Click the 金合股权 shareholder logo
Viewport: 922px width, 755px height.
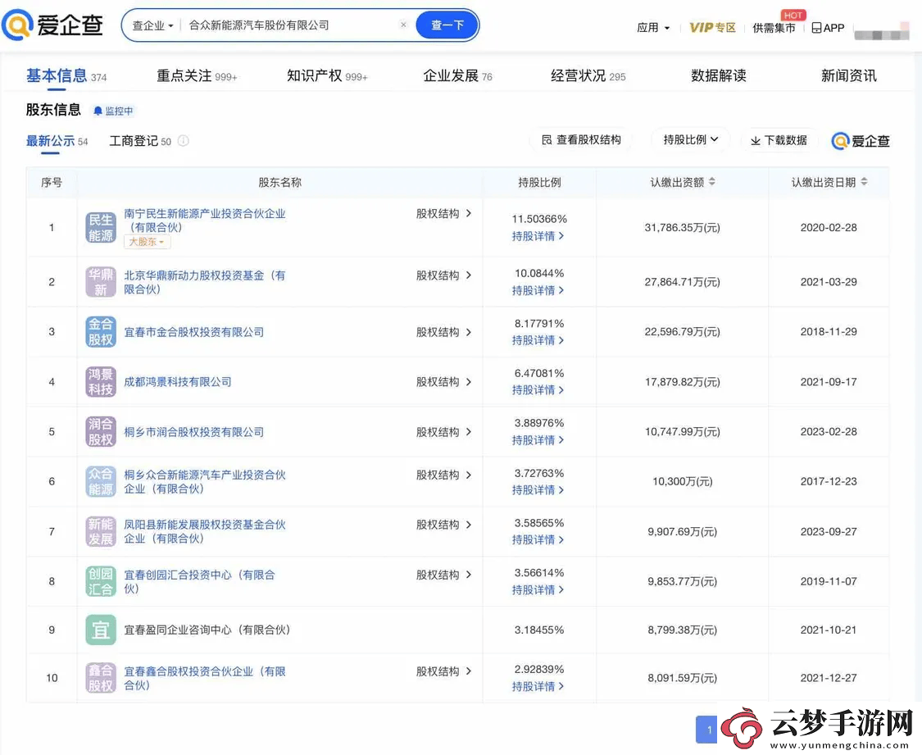[101, 332]
